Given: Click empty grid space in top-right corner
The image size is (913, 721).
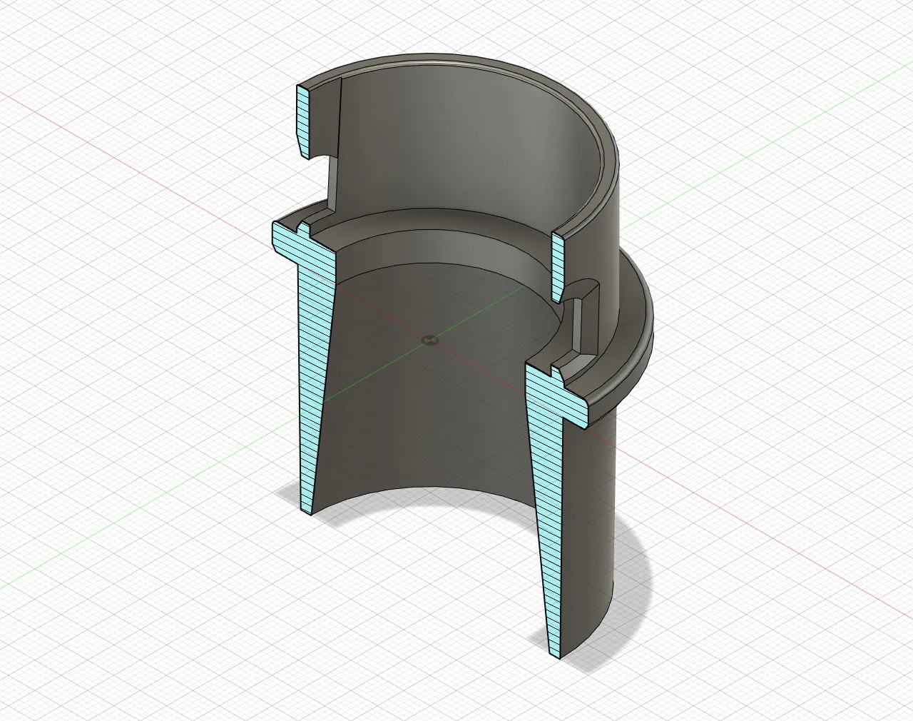Looking at the screenshot, I should tap(820, 57).
